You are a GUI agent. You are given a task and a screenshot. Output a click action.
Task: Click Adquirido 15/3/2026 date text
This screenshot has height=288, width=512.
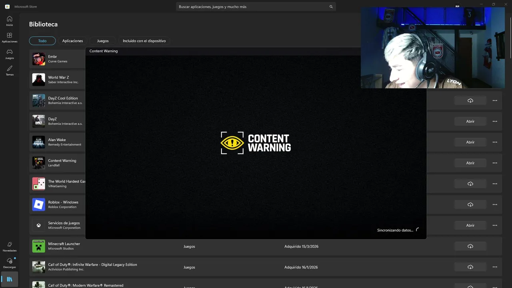[301, 246]
